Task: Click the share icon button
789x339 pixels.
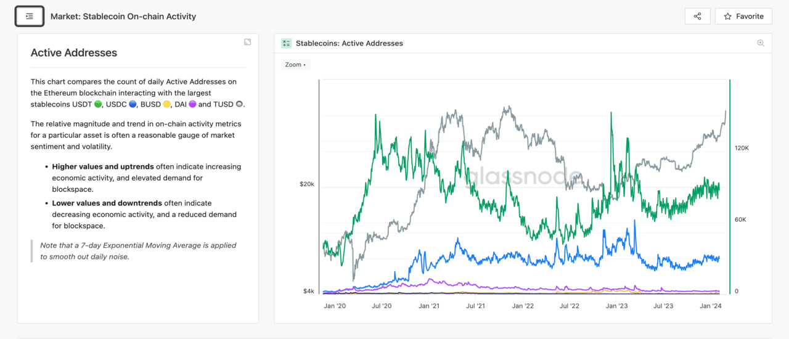Action: [x=697, y=17]
